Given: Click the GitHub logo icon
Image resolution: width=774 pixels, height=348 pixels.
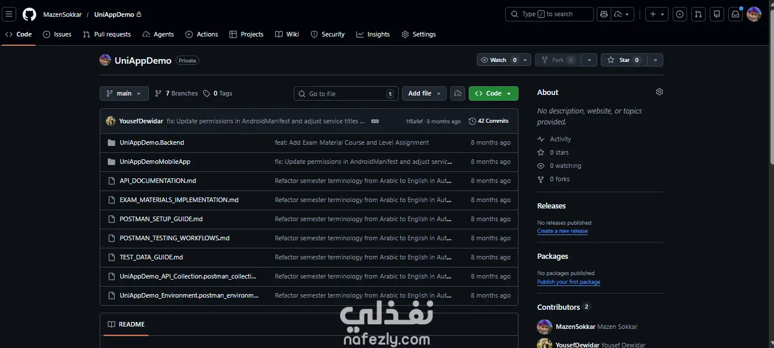Looking at the screenshot, I should (x=29, y=14).
